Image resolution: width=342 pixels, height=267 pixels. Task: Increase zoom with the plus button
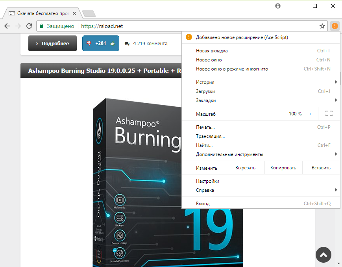click(310, 114)
